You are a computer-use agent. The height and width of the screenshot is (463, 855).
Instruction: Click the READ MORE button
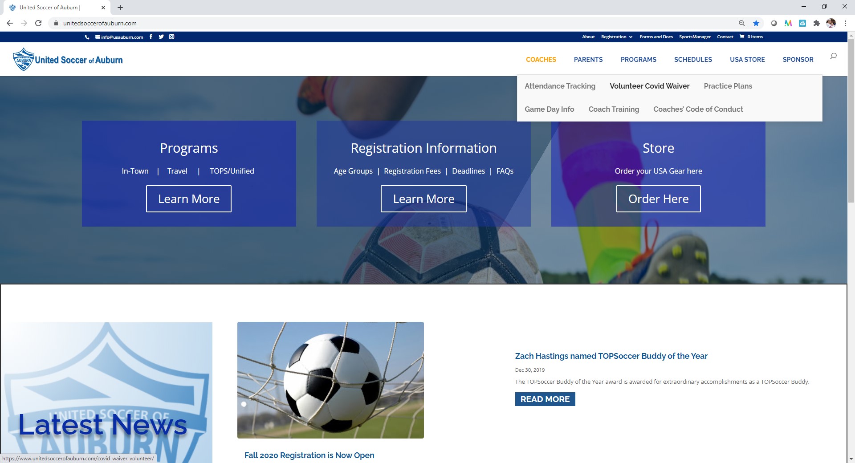[x=545, y=399]
